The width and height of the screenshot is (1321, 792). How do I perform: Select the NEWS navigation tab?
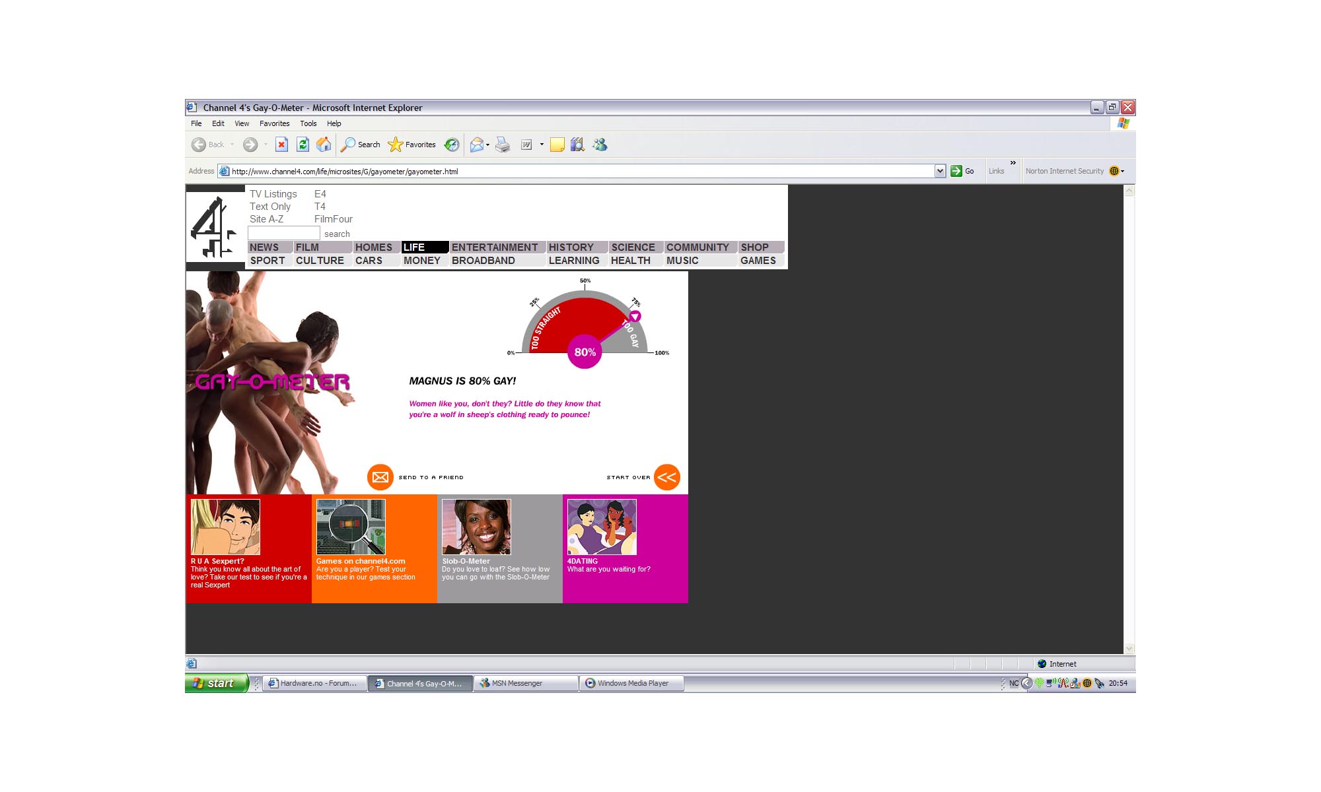270,247
